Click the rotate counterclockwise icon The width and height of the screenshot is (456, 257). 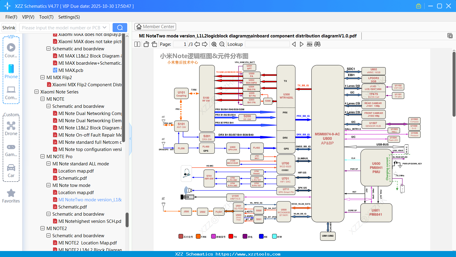click(x=146, y=44)
